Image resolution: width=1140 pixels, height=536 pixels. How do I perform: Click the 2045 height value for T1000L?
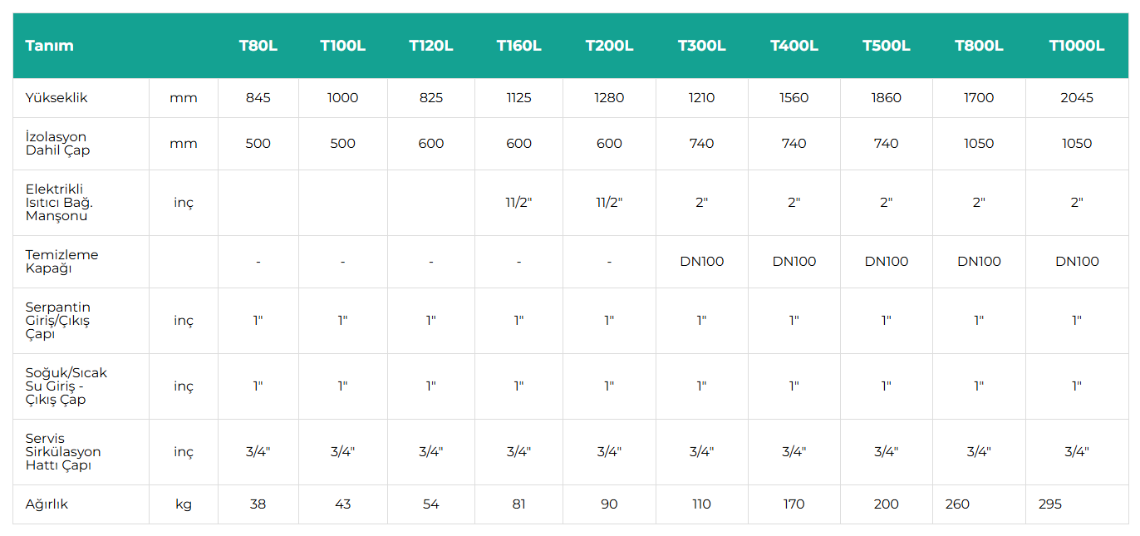(x=1077, y=98)
